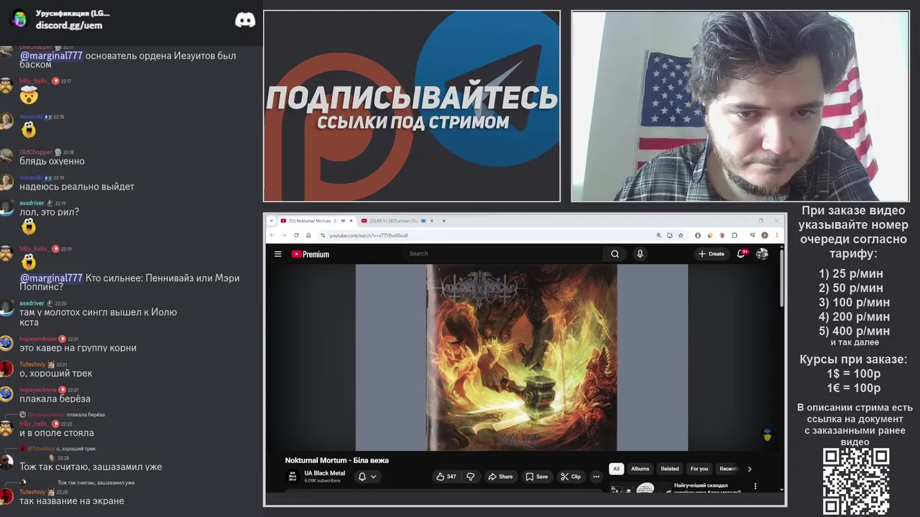
Task: Open the browser three-dot menu
Action: (777, 236)
